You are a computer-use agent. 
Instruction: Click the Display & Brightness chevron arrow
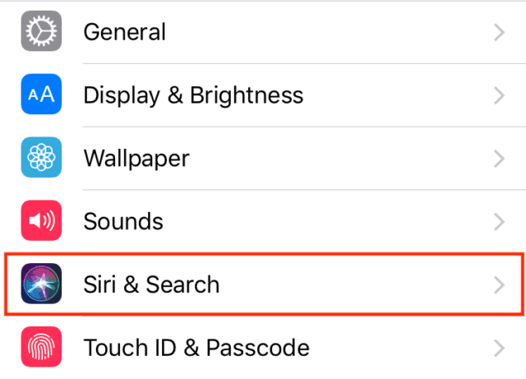point(498,95)
